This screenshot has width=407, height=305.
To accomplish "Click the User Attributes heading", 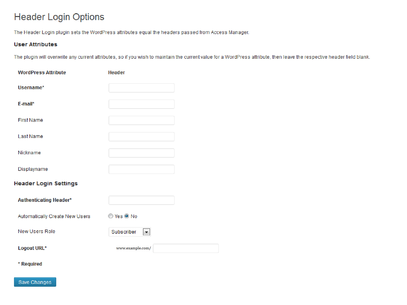I will tap(35, 44).
